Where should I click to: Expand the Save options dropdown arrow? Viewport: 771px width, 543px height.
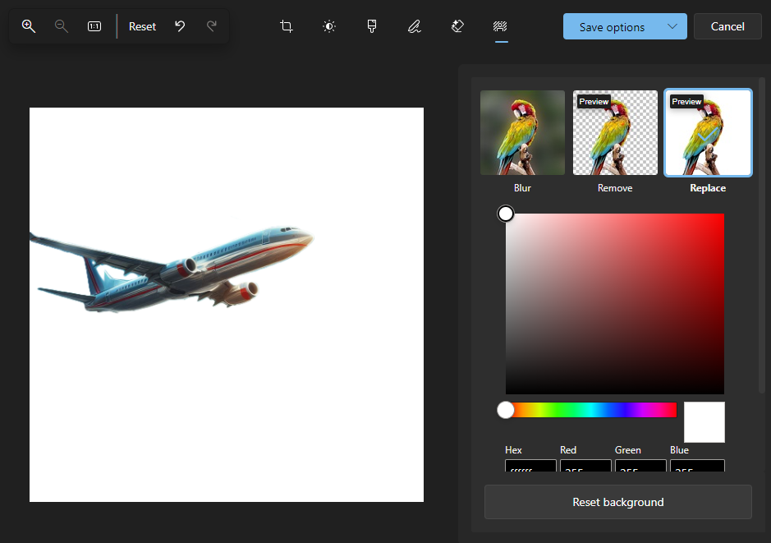click(x=672, y=26)
